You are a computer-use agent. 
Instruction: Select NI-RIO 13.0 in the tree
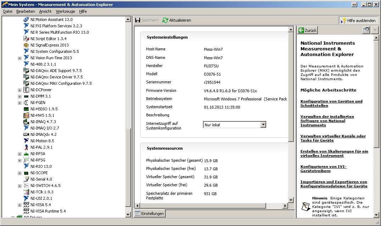[41, 166]
